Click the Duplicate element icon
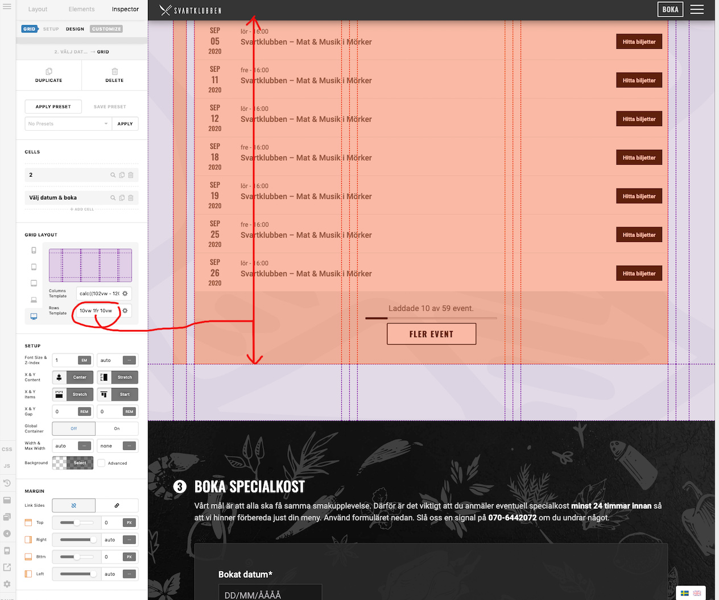The image size is (719, 600). pos(49,72)
